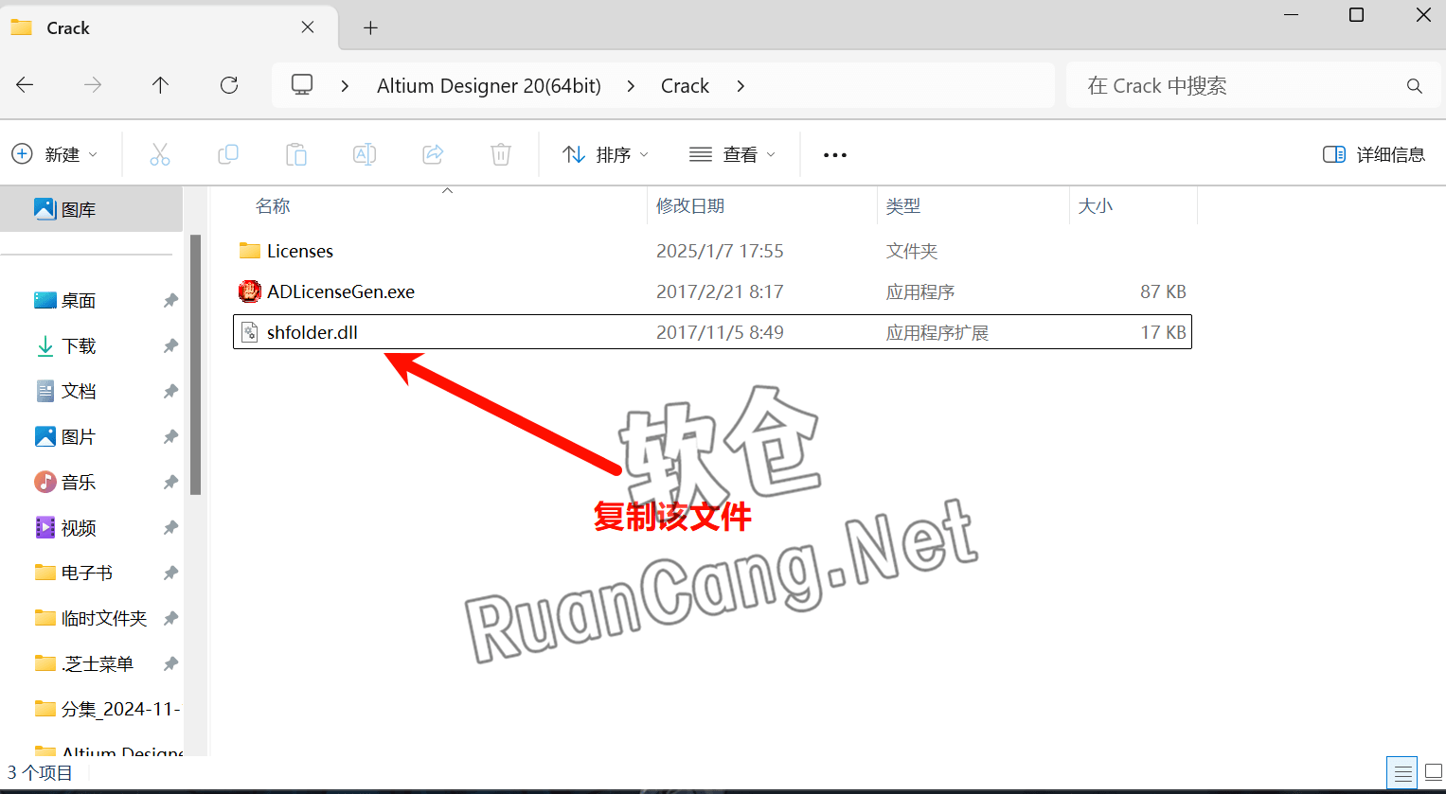Expand chevron after Altium Designer 20(64bit)

click(x=631, y=86)
